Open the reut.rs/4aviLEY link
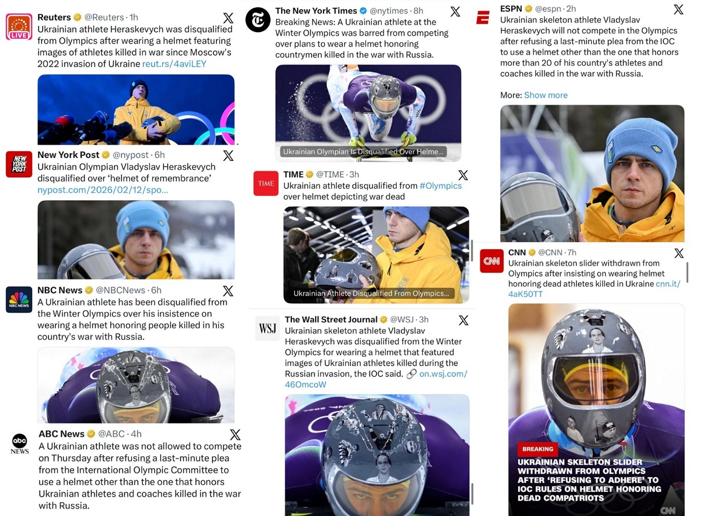Viewport: 727px width, 516px height. tap(174, 64)
